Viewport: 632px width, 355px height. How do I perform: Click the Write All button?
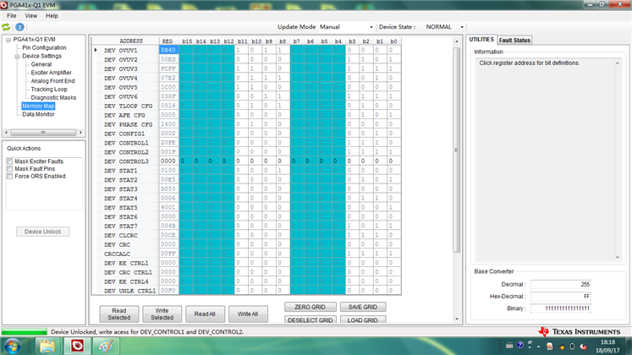click(x=248, y=314)
